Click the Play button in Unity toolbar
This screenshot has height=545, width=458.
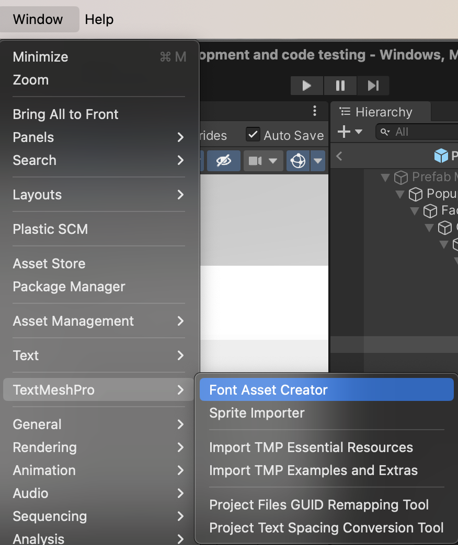coord(306,86)
